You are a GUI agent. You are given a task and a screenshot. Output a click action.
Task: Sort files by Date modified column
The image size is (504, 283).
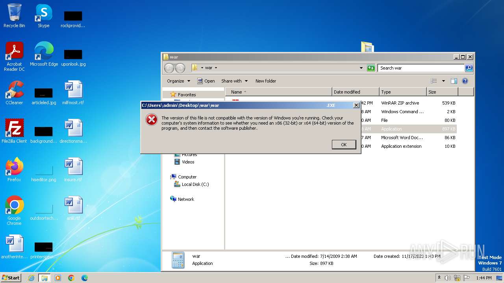point(356,92)
